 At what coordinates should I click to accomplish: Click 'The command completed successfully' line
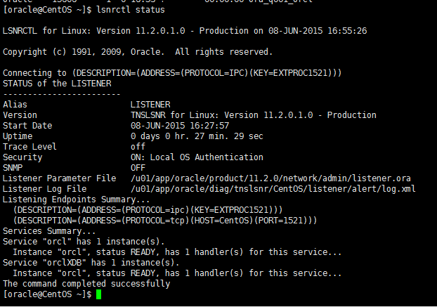pyautogui.click(x=86, y=284)
